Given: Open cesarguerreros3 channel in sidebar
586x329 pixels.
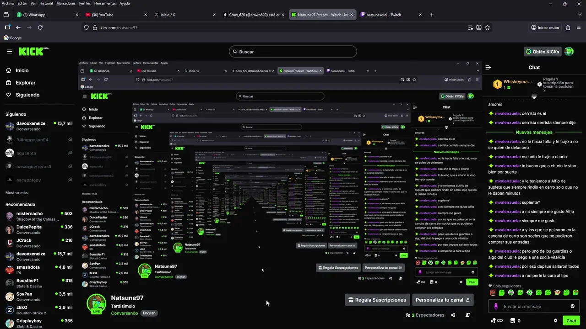Looking at the screenshot, I should (38, 166).
